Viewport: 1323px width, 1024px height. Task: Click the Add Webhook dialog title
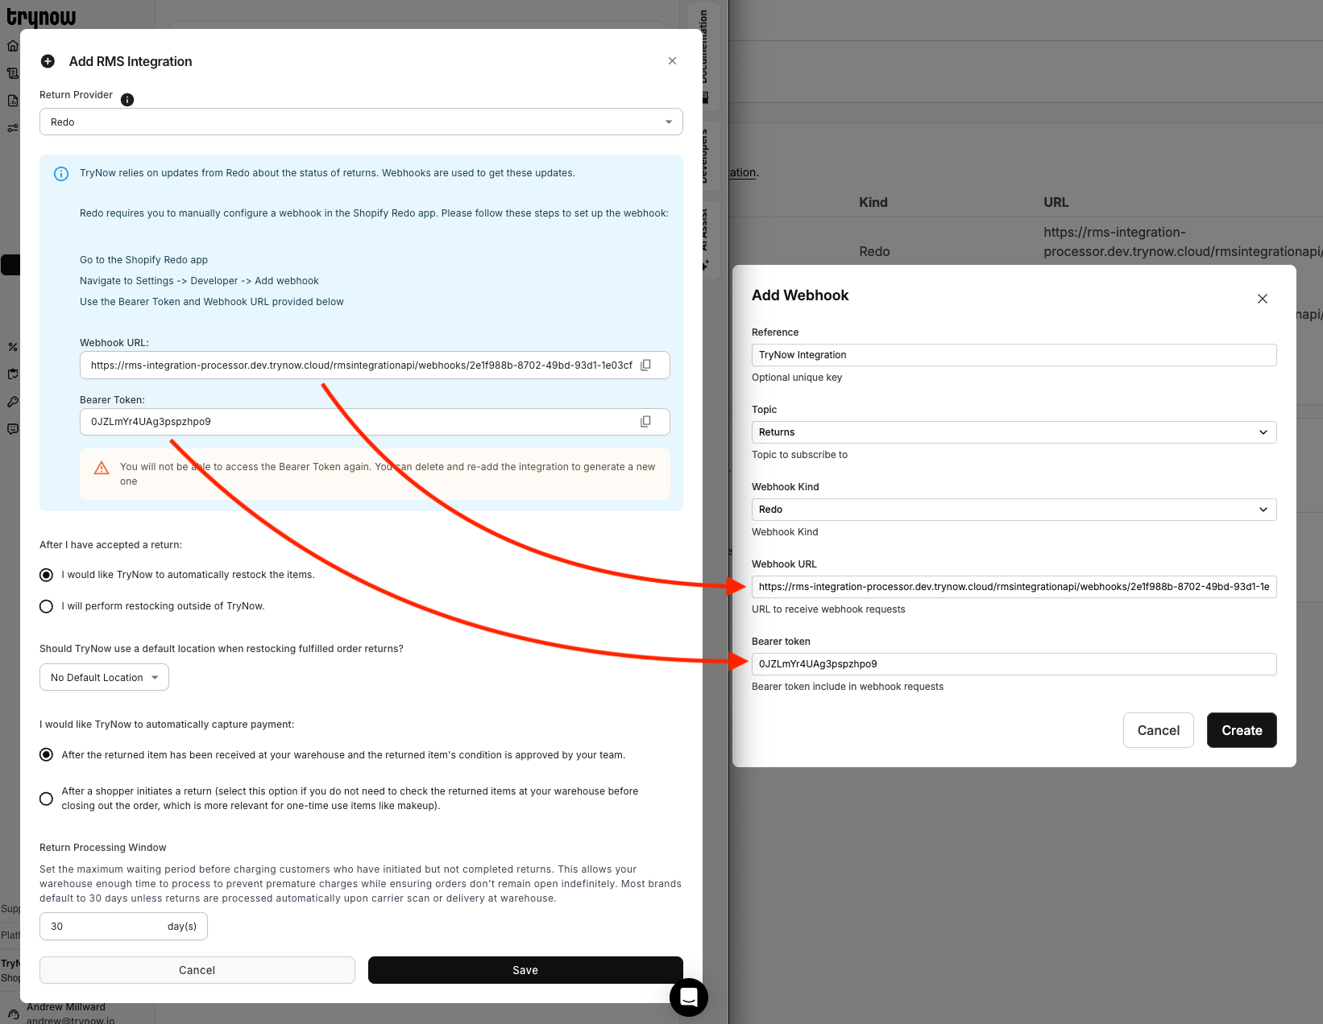pyautogui.click(x=800, y=295)
